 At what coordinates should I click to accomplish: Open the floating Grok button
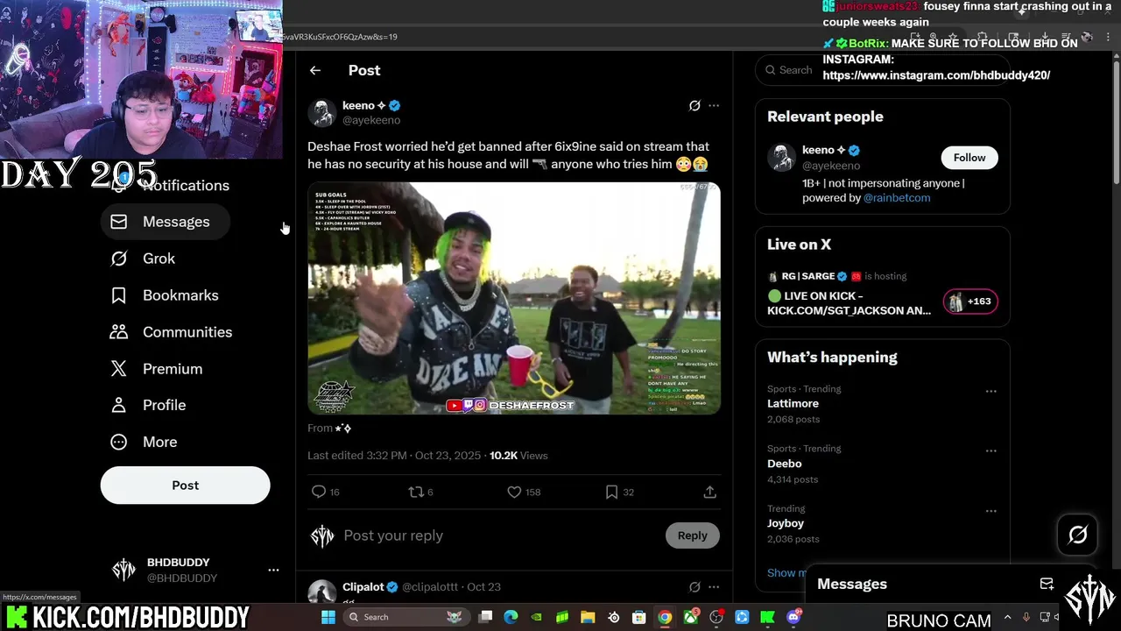pyautogui.click(x=1077, y=535)
